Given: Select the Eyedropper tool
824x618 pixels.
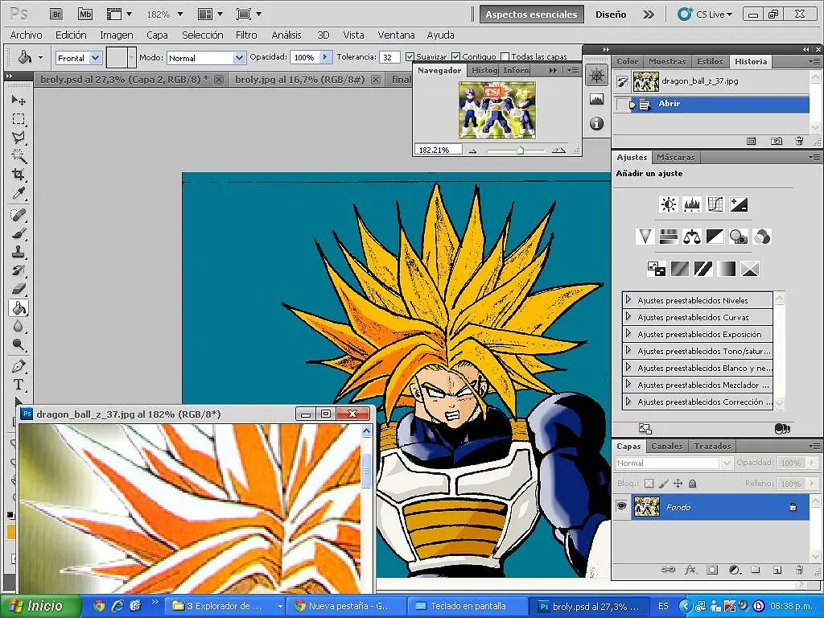Looking at the screenshot, I should [x=19, y=193].
